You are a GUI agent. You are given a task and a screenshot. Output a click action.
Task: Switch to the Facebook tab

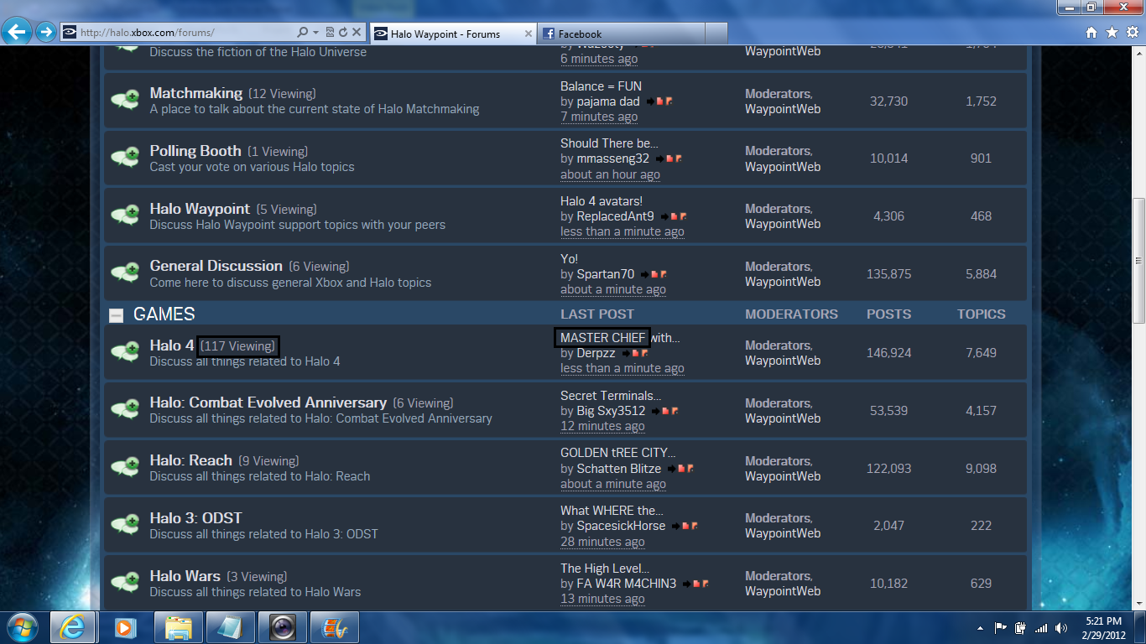coord(621,34)
